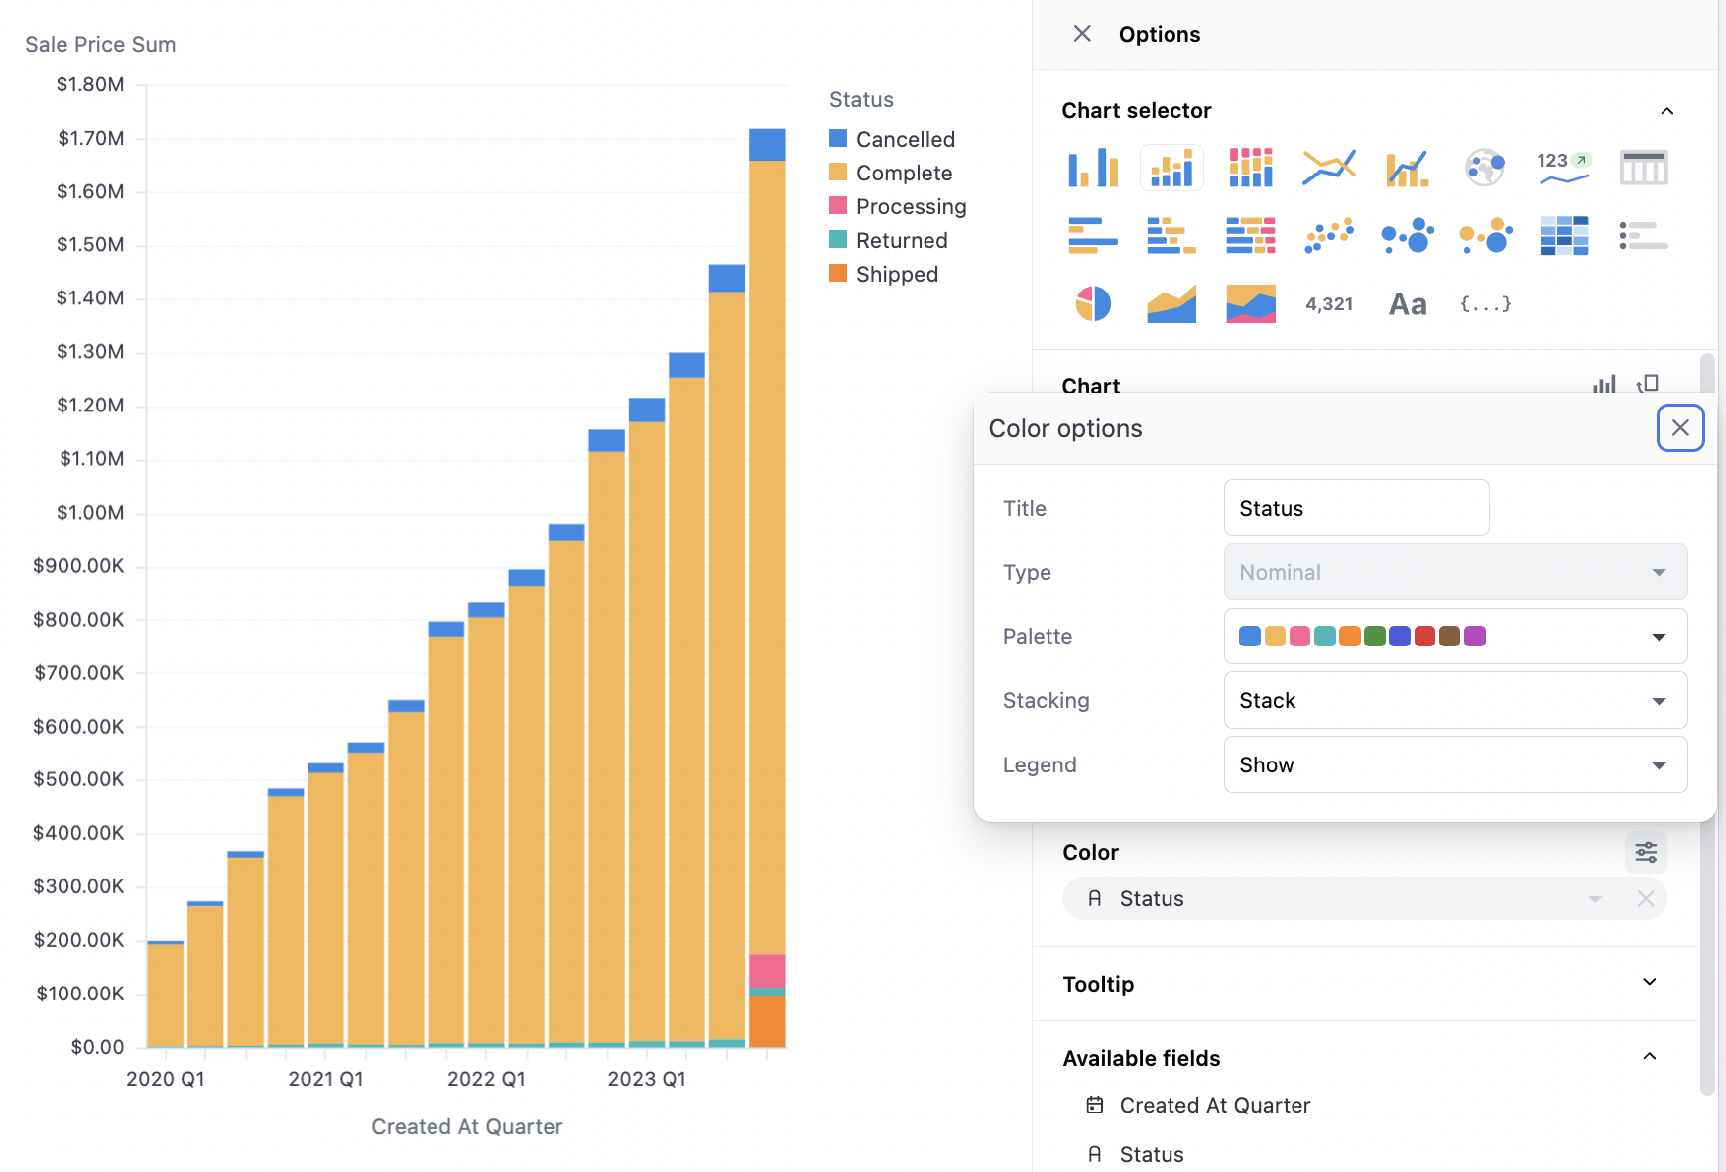Pick the geographic map chart icon

[1485, 168]
